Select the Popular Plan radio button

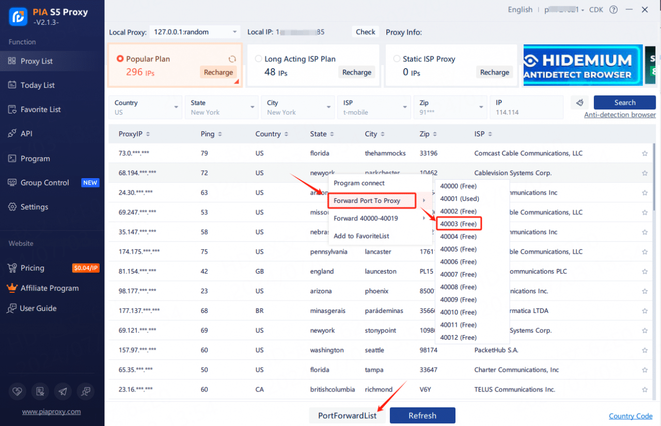120,59
